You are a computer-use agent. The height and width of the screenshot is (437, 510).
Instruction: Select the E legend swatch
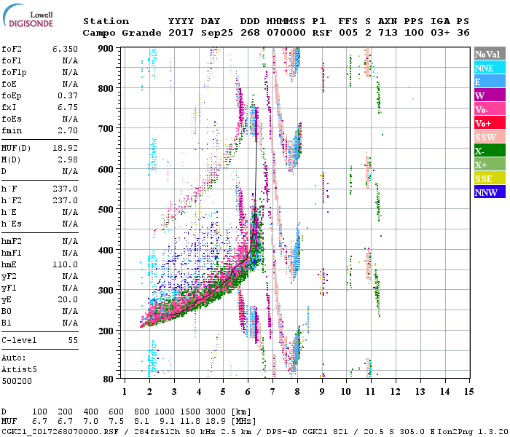click(x=490, y=82)
